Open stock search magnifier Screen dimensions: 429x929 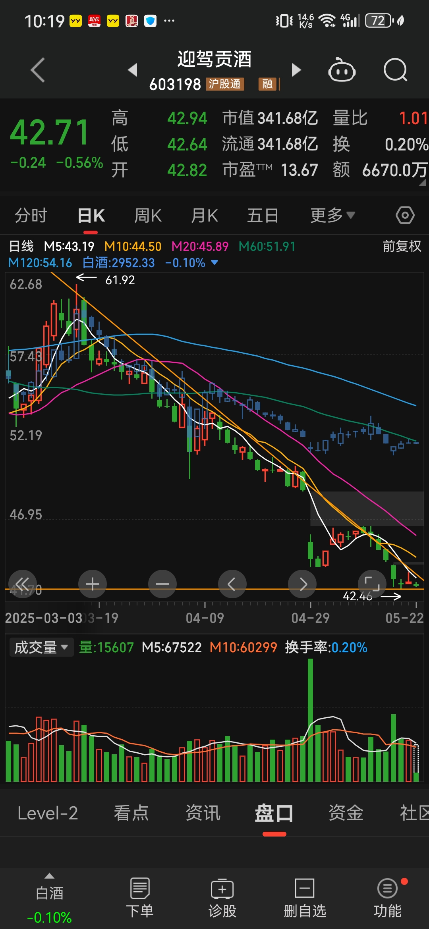[x=396, y=70]
